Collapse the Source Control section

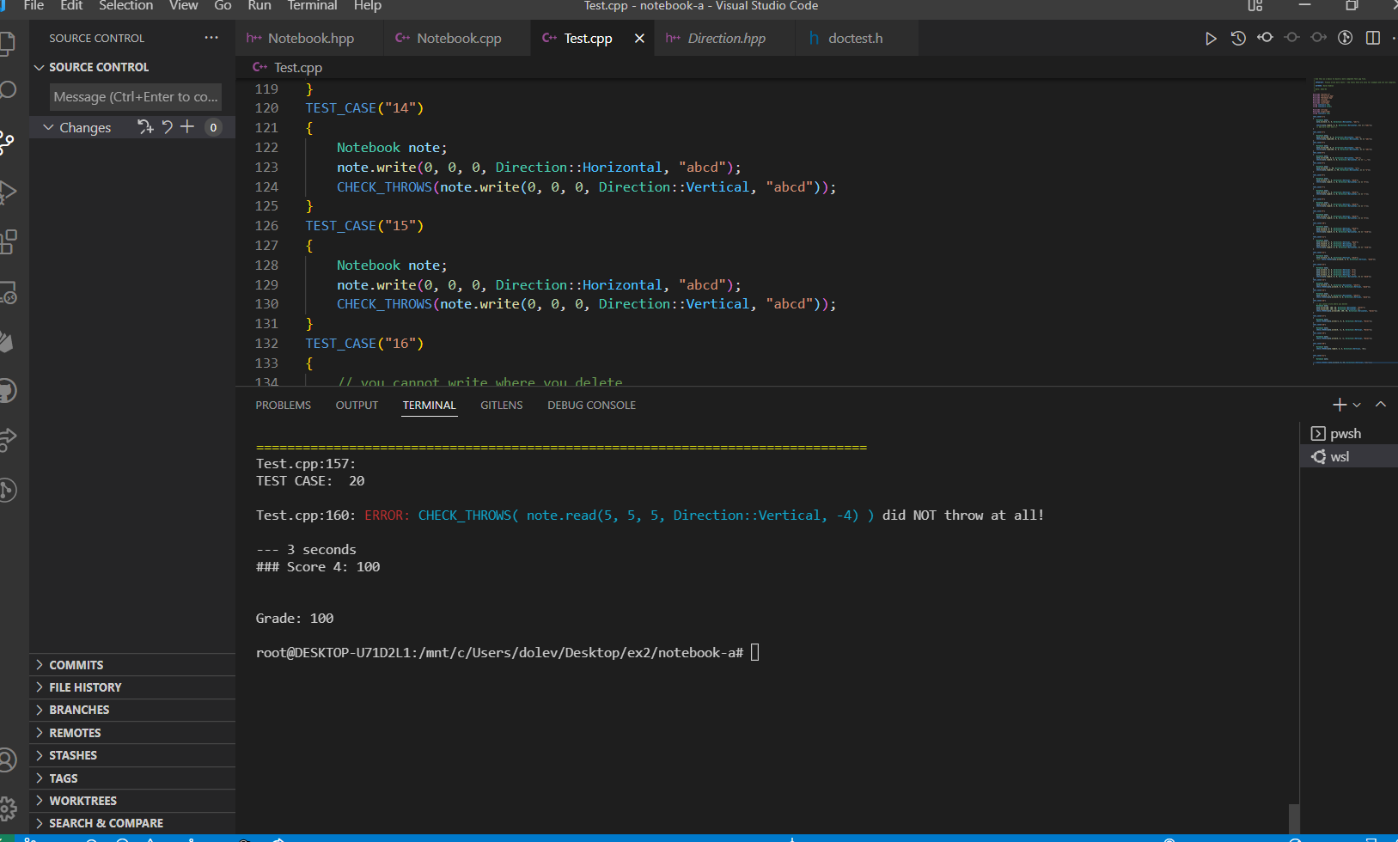(x=39, y=66)
